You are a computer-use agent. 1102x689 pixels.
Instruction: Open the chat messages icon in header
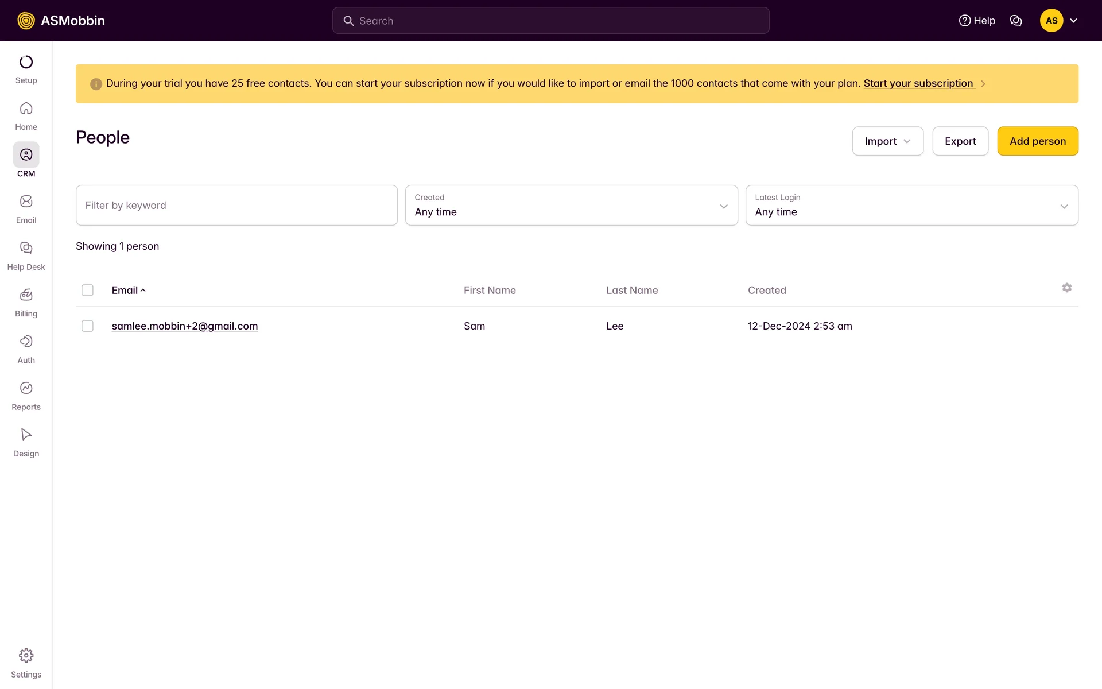[1015, 21]
